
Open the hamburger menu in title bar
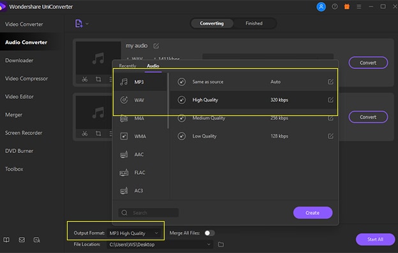coord(358,7)
